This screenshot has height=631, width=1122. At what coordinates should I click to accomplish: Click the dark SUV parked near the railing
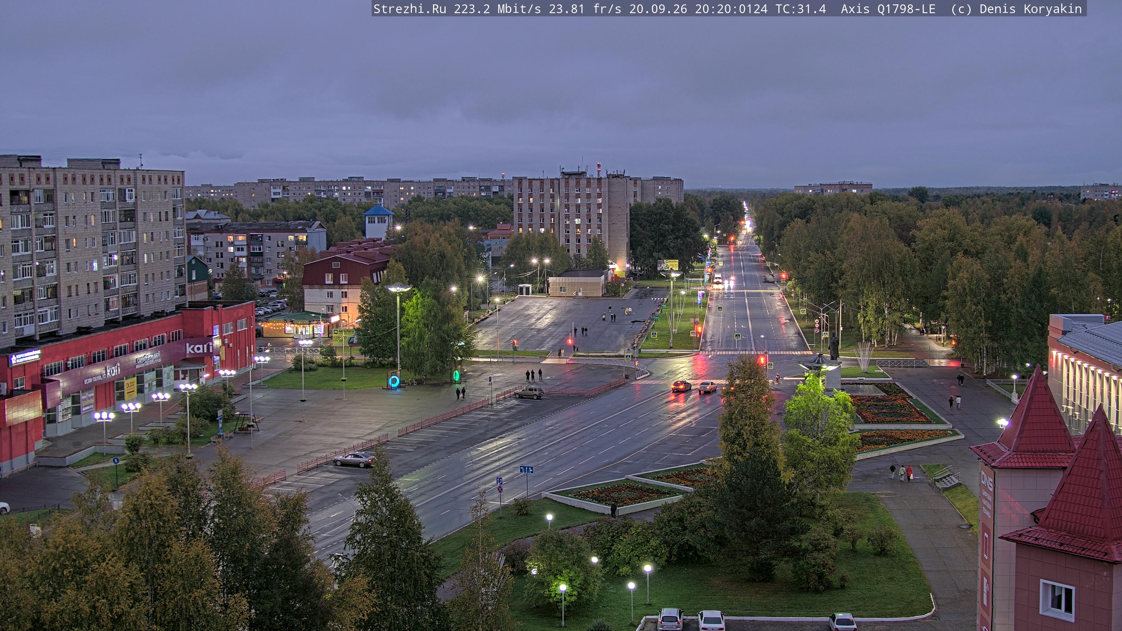(x=529, y=392)
